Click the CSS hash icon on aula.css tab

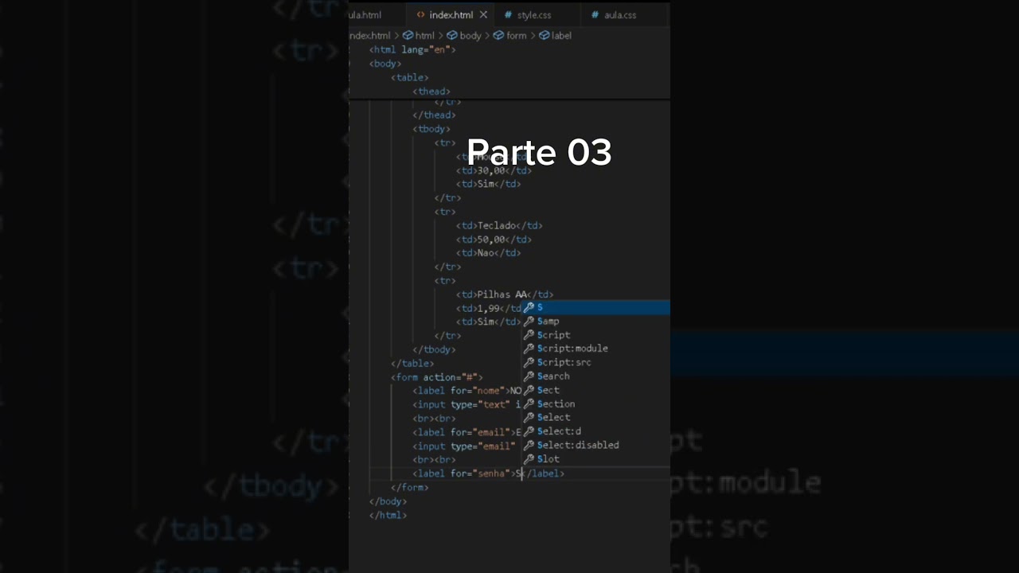pyautogui.click(x=595, y=15)
